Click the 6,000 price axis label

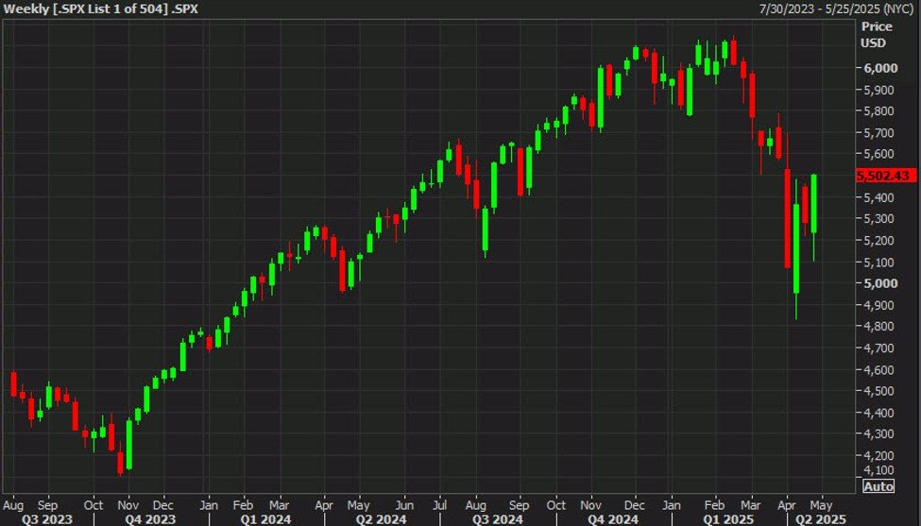878,69
